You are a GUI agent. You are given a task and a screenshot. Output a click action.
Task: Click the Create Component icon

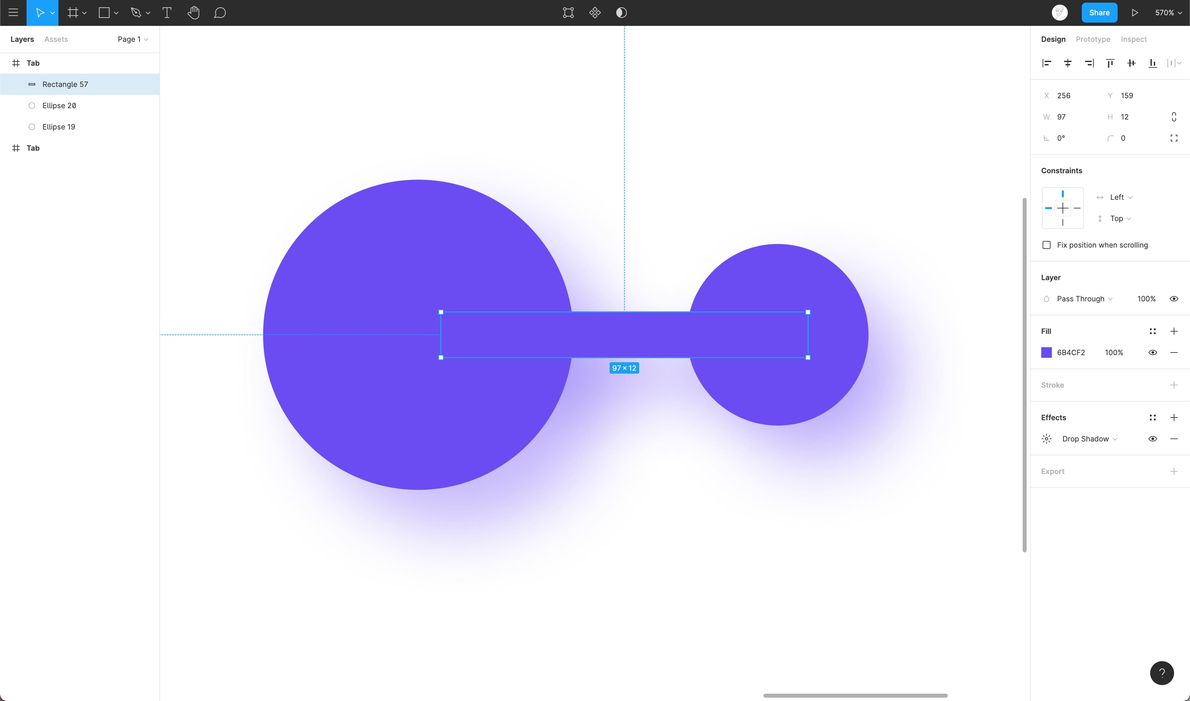595,13
